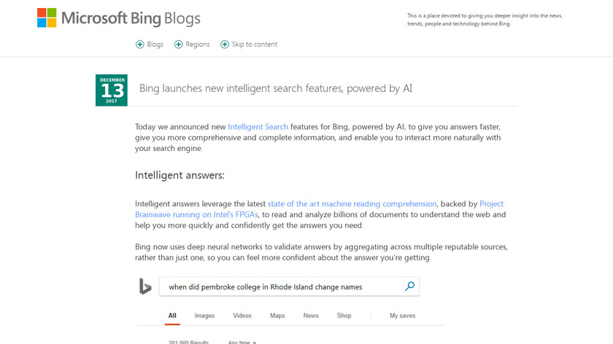
Task: Click the Microsoft four-color logo
Action: [x=47, y=17]
